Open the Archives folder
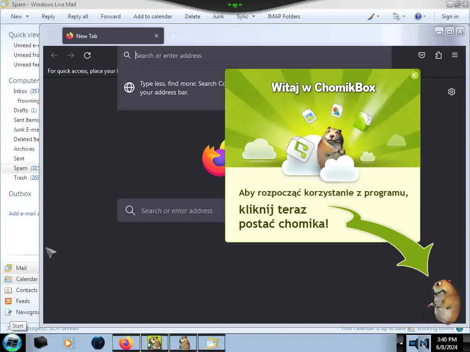This screenshot has width=470, height=352. pyautogui.click(x=24, y=149)
